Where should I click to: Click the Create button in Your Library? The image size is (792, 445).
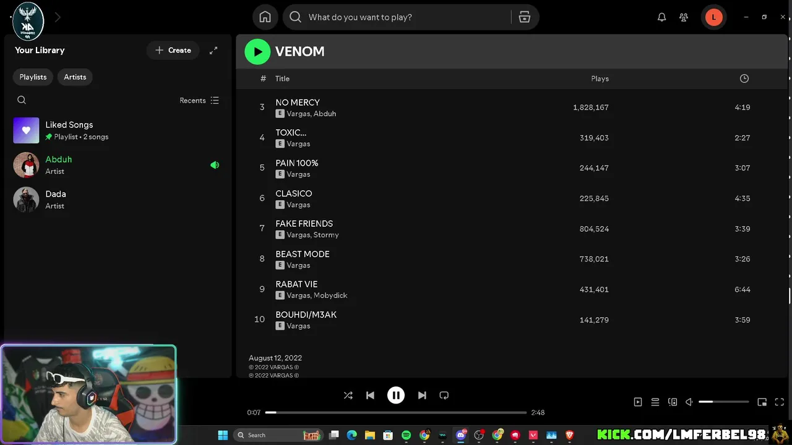pyautogui.click(x=173, y=50)
